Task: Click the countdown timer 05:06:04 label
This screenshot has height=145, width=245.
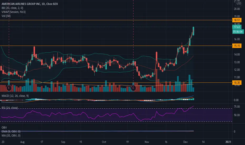Action: [x=238, y=32]
